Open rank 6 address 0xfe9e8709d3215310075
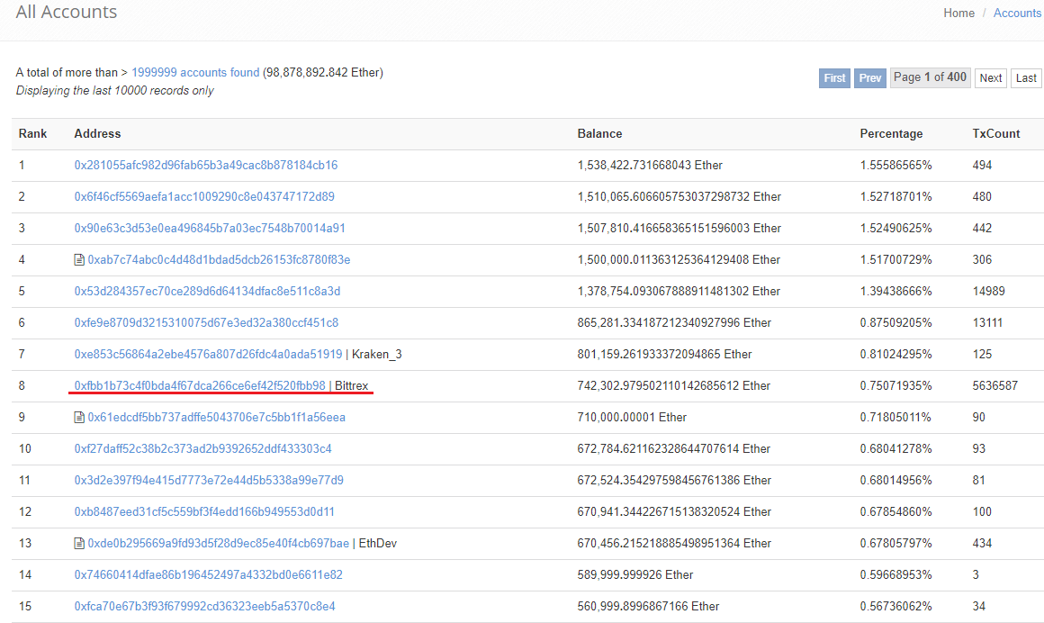The image size is (1044, 623). [x=206, y=322]
